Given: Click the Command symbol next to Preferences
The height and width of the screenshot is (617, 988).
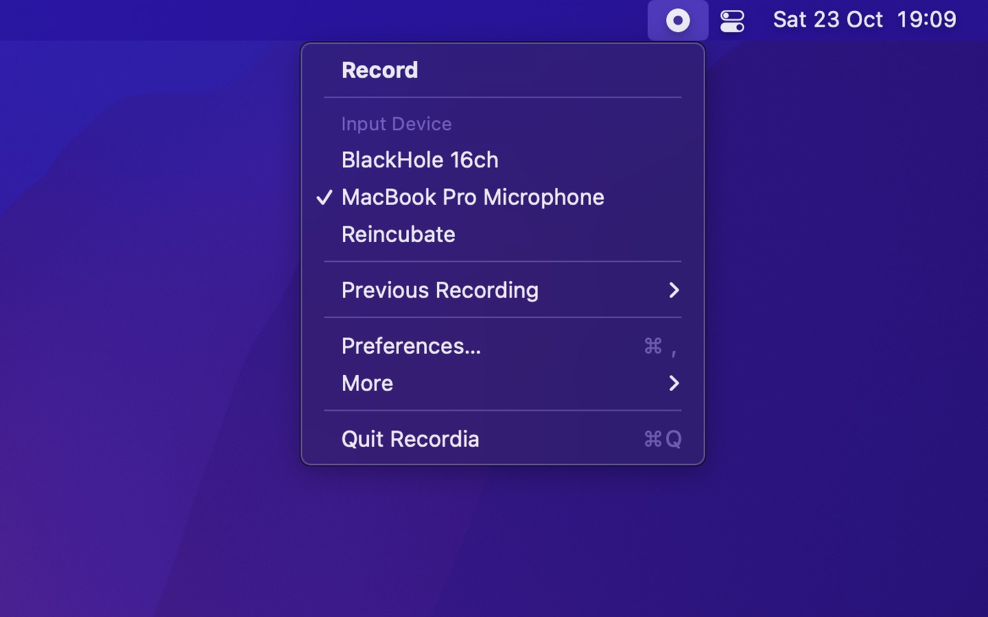Looking at the screenshot, I should coord(652,347).
